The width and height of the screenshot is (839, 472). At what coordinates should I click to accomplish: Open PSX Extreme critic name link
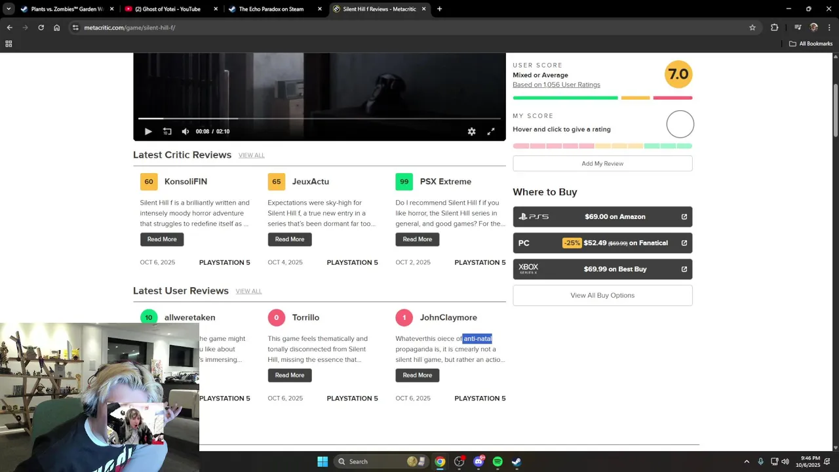coord(446,182)
